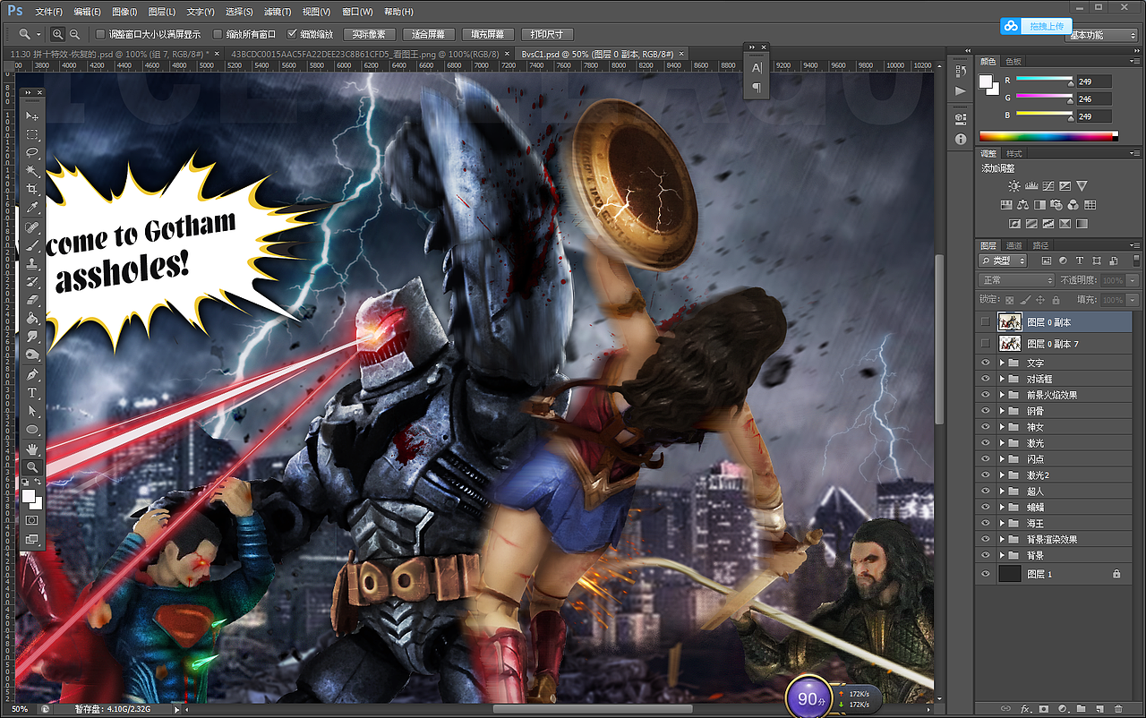
Task: Click the G value input field
Action: coord(1093,98)
